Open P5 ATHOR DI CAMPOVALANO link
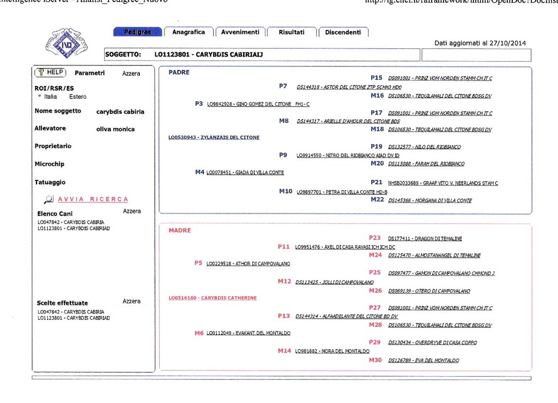The height and width of the screenshot is (403, 558). pos(248,264)
